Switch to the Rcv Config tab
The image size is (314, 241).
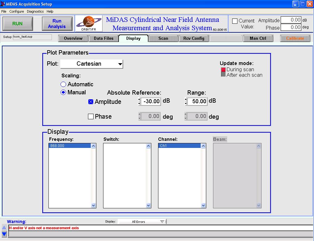point(194,38)
